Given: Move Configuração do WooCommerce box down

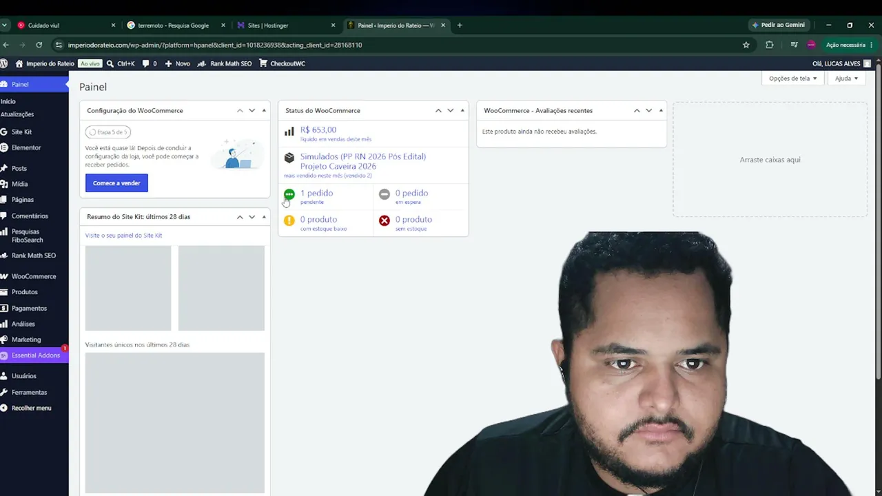Looking at the screenshot, I should [252, 110].
